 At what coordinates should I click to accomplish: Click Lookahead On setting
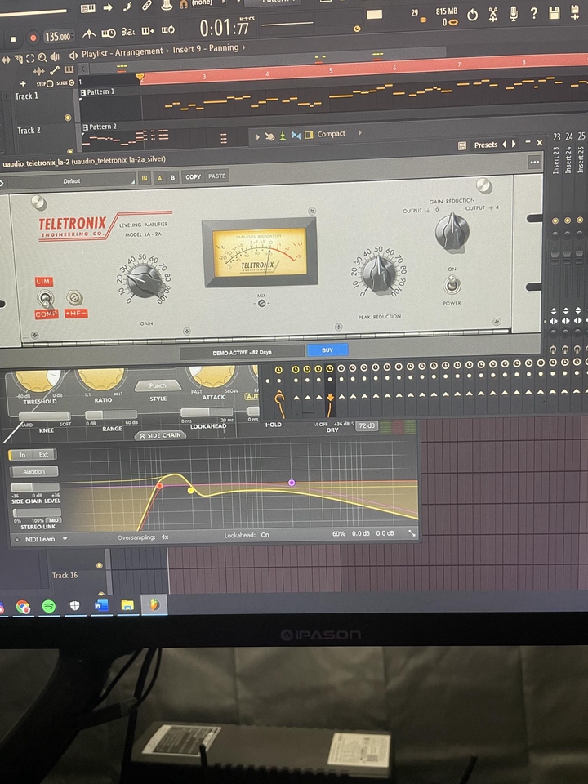pyautogui.click(x=247, y=535)
